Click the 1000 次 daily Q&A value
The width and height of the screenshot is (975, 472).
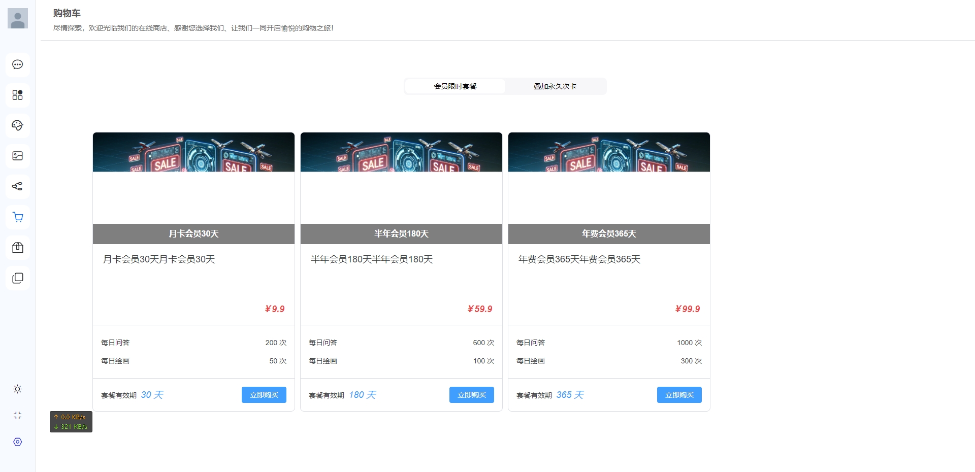[689, 343]
